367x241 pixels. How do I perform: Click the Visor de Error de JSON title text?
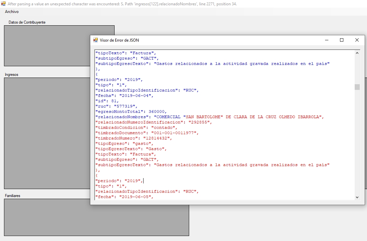pos(120,40)
